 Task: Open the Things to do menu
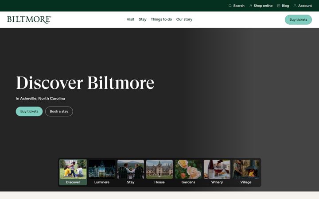pos(161,19)
